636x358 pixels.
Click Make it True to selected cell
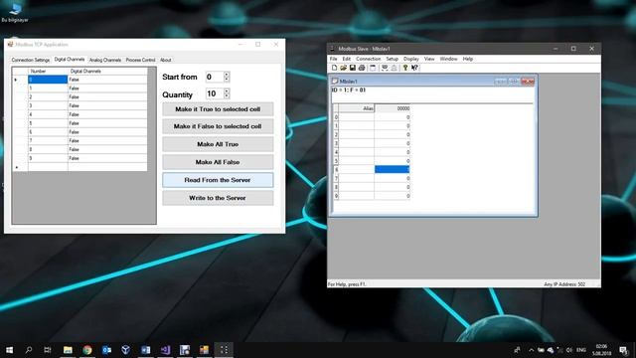218,109
